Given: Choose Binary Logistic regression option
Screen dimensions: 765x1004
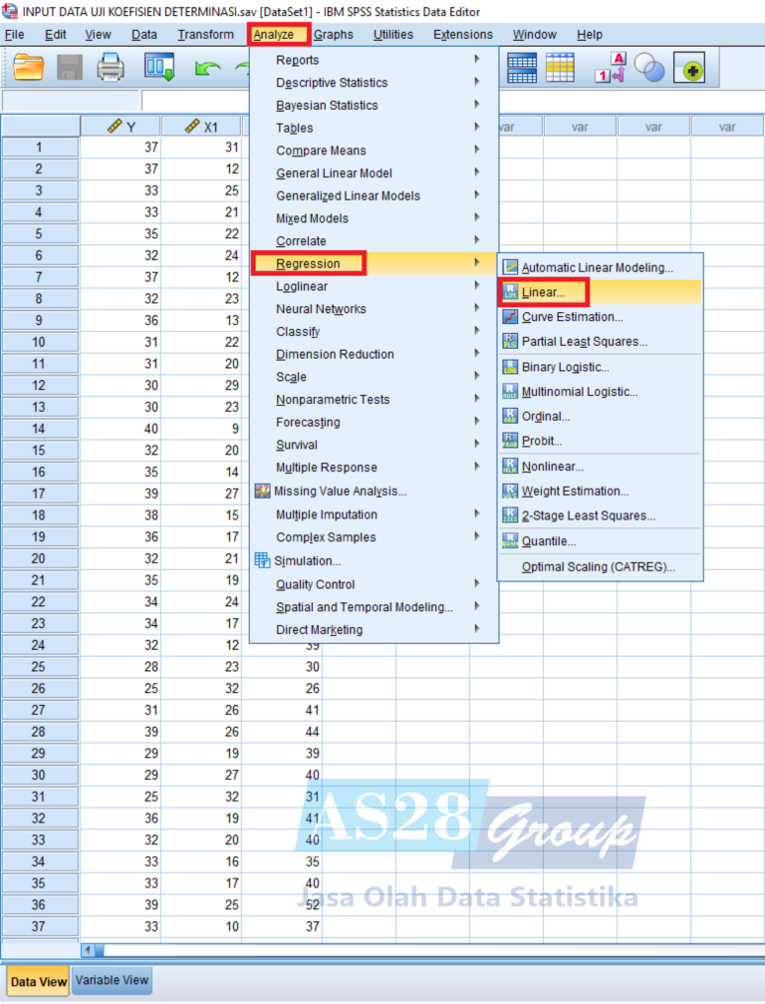Looking at the screenshot, I should tap(565, 367).
